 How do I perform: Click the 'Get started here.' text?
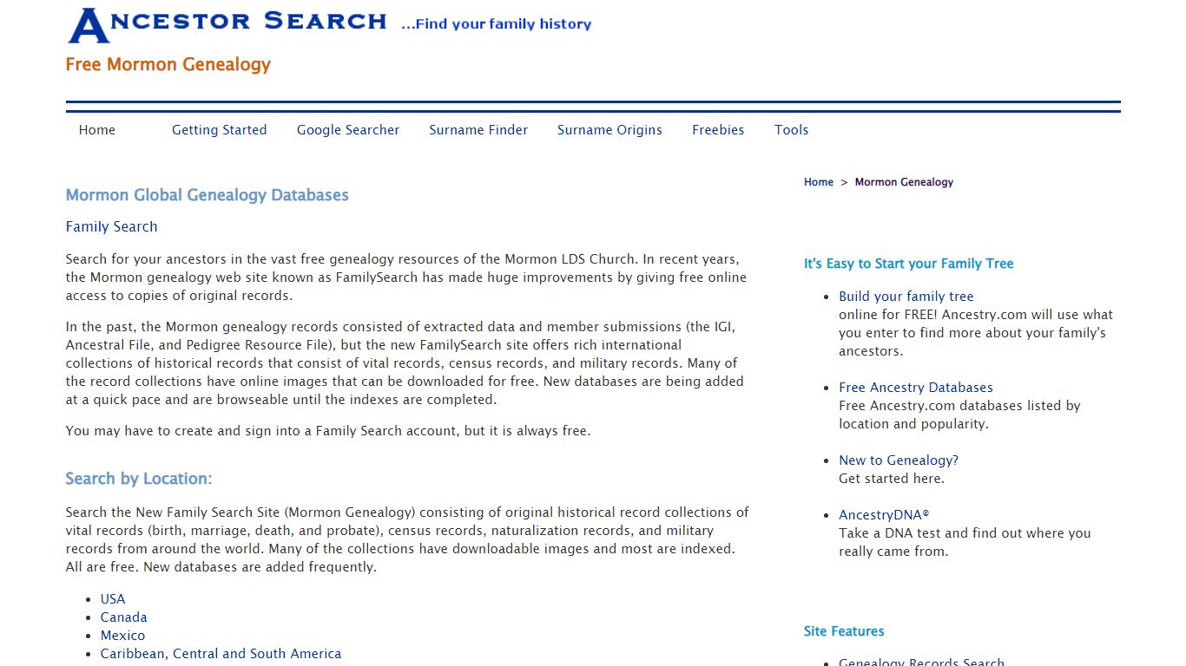click(x=892, y=479)
